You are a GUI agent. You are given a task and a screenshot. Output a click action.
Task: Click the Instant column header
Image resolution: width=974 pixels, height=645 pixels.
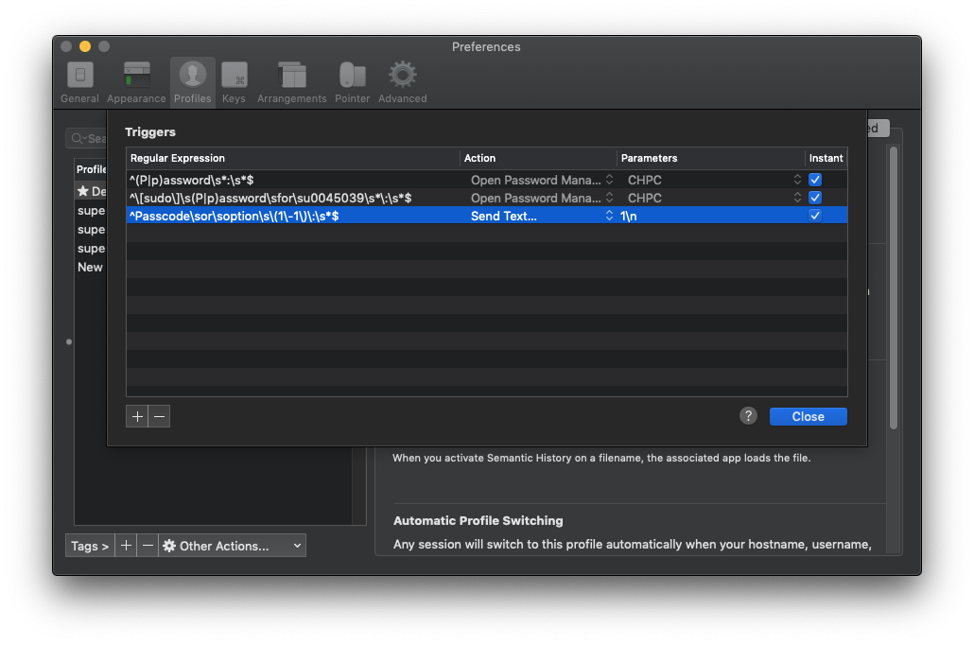[x=826, y=158]
